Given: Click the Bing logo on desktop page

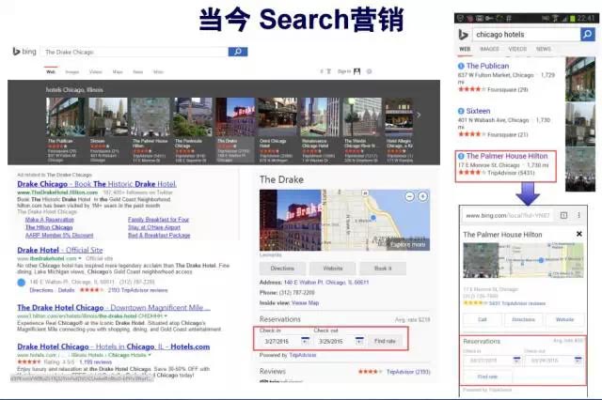Looking at the screenshot, I should [23, 53].
